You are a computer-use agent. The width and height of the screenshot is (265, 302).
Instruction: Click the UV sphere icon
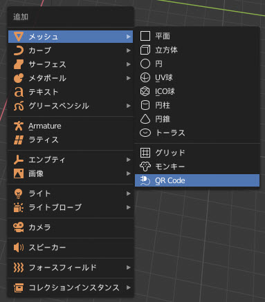(145, 77)
